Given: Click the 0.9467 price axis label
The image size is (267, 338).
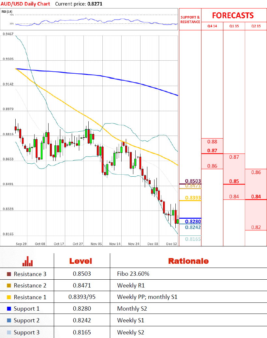Looking at the screenshot, I should pos(8,34).
